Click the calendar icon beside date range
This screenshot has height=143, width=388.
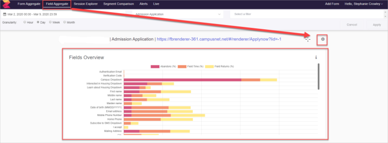[x=4, y=14]
